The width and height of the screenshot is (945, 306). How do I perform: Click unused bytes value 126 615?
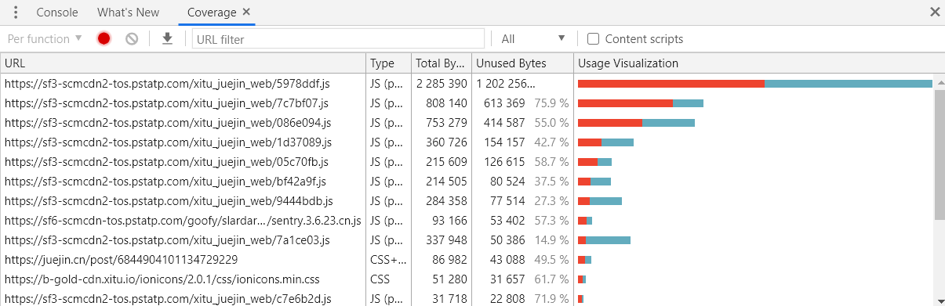pyautogui.click(x=503, y=161)
